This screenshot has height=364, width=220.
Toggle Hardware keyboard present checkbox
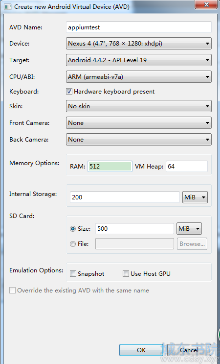tap(69, 92)
